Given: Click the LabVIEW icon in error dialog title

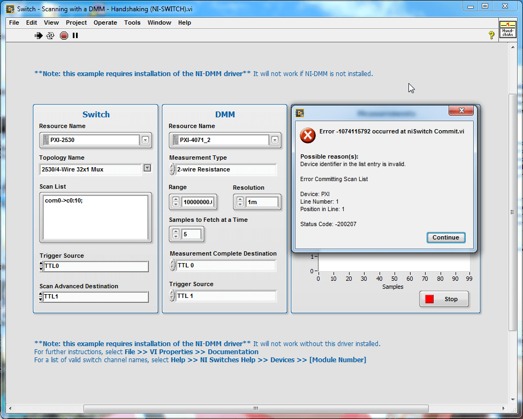Looking at the screenshot, I should [x=300, y=113].
